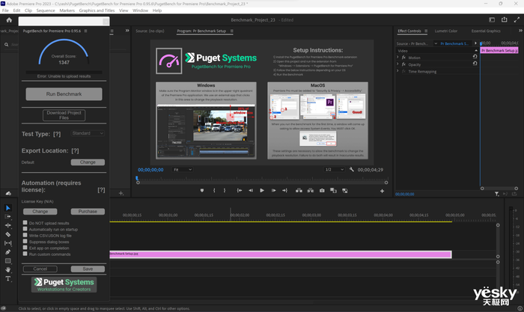
Task: Select the Ripple Edit tool
Action: 8,225
